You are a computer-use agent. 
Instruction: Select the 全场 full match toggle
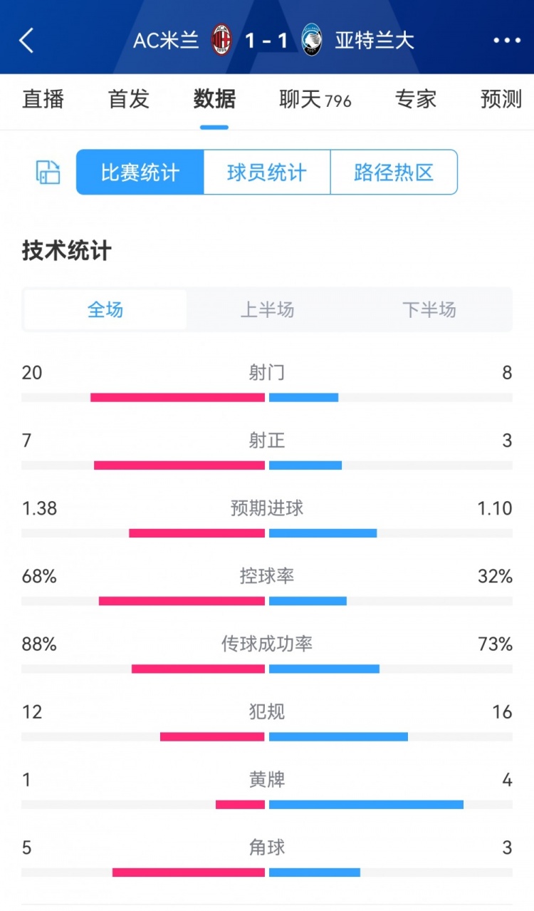pyautogui.click(x=105, y=309)
